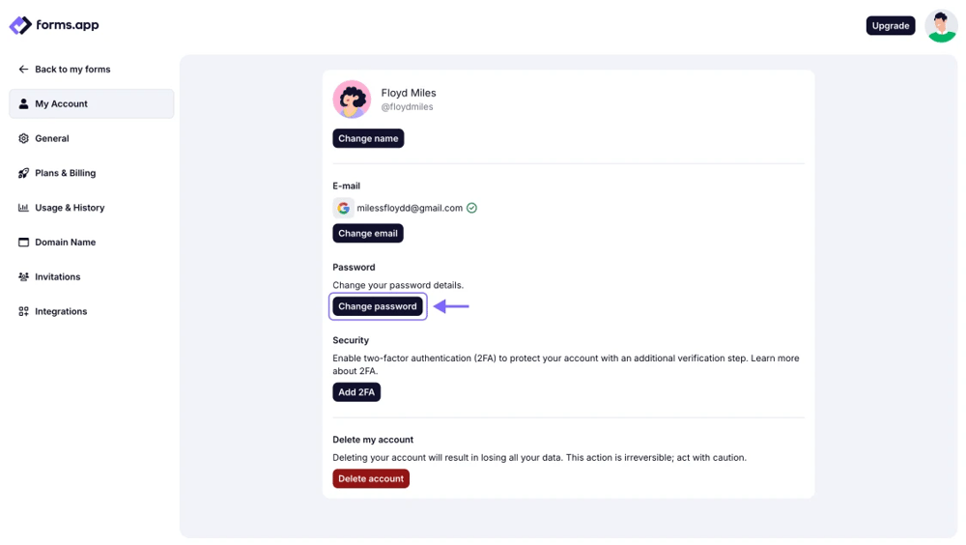Click the Integrations grid icon

pos(23,311)
